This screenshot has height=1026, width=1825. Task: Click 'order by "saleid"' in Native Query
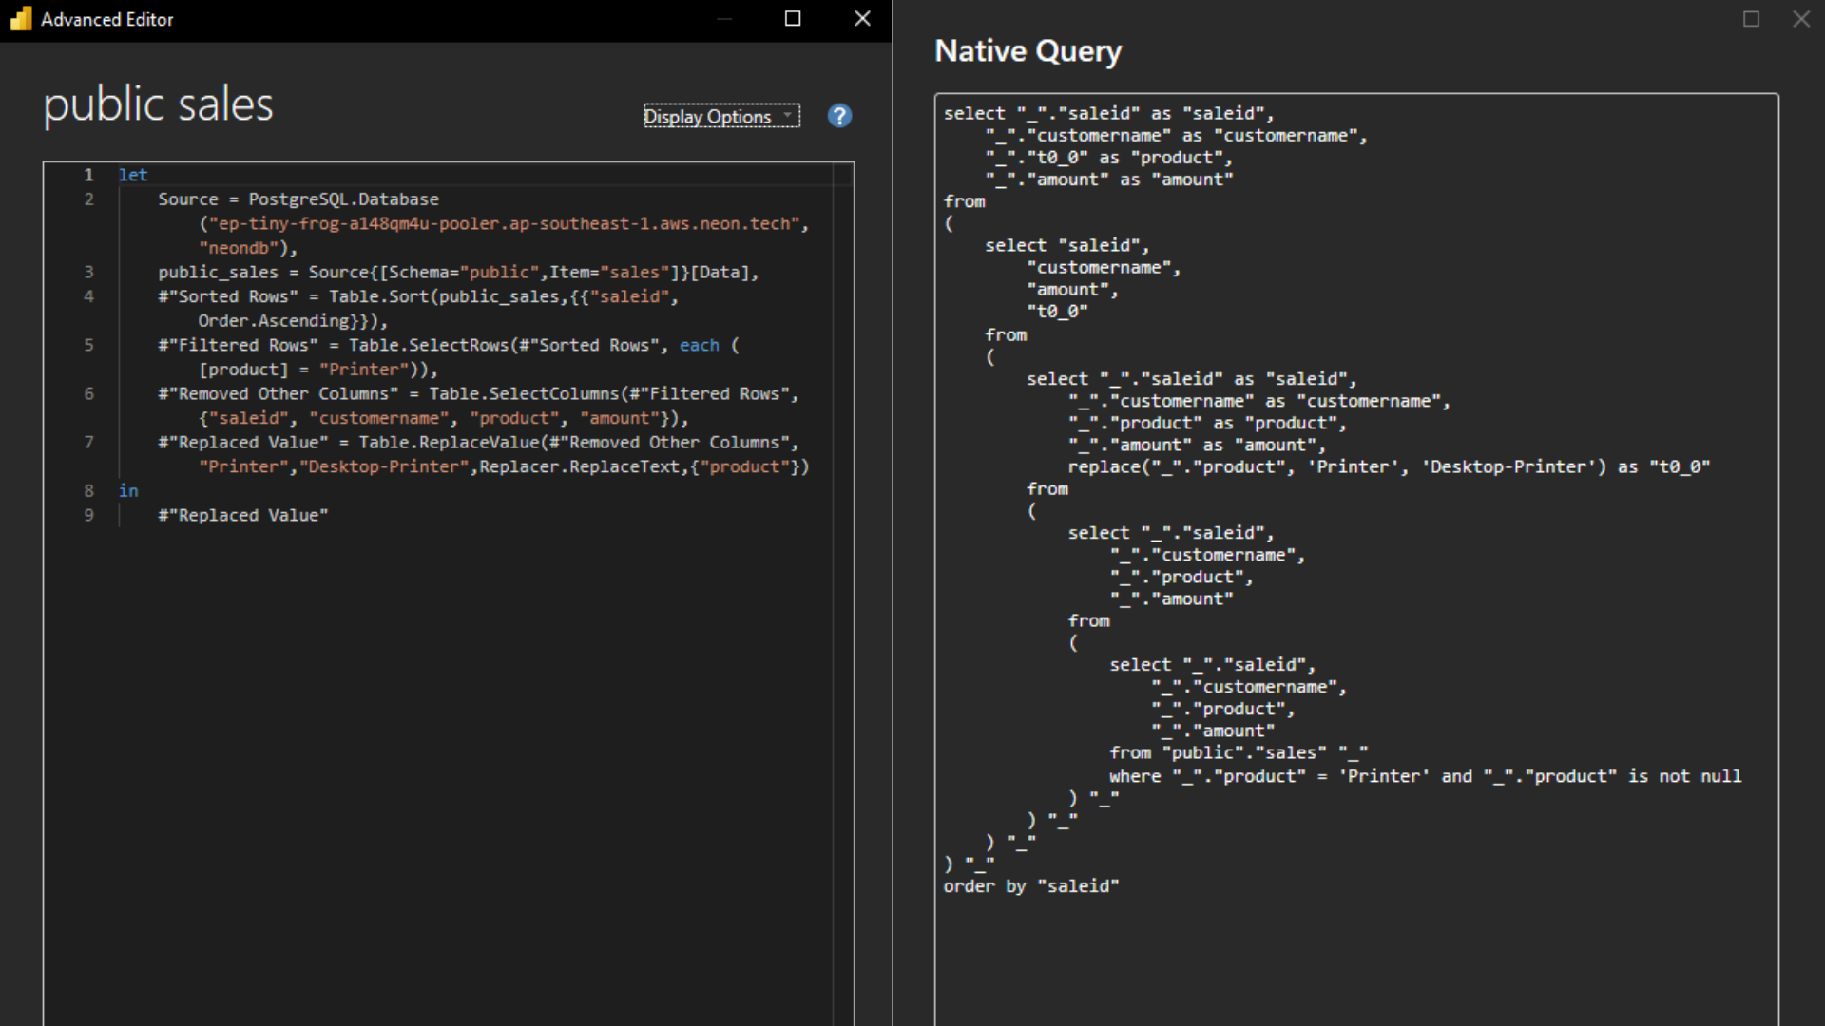pyautogui.click(x=1030, y=886)
